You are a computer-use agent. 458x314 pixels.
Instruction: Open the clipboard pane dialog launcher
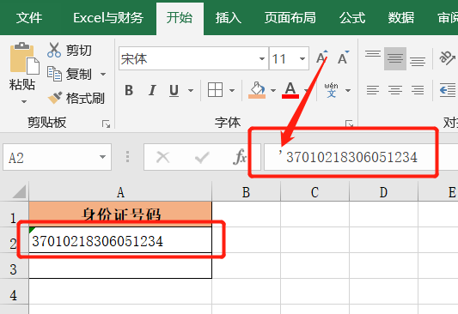(106, 124)
